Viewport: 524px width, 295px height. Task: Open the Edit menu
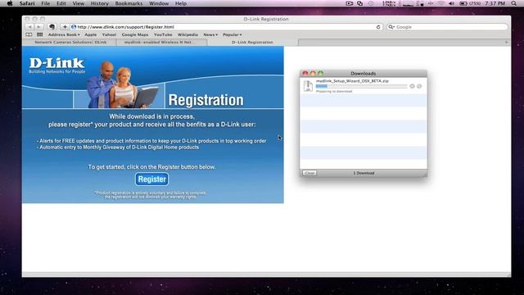[x=61, y=3]
